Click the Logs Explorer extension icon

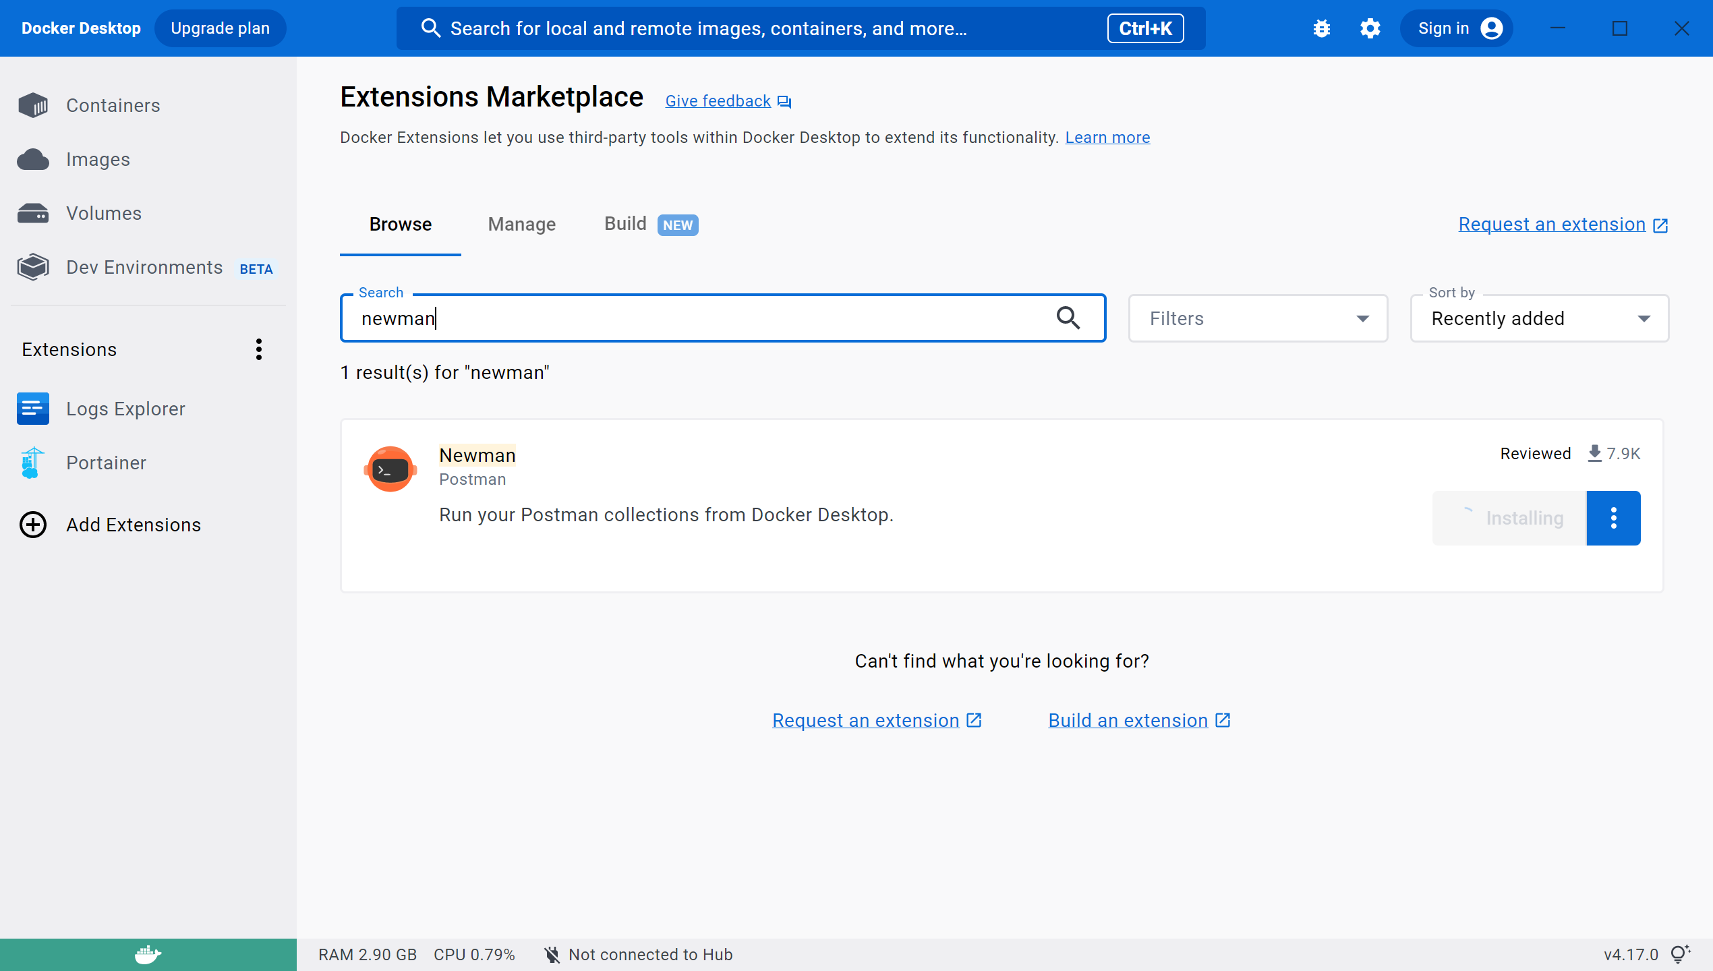coord(33,409)
